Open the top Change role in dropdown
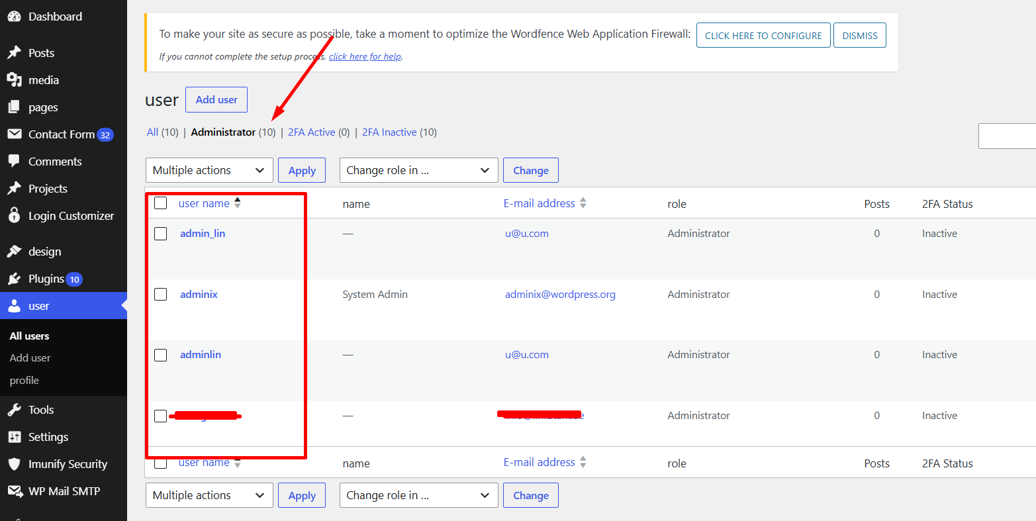 pyautogui.click(x=418, y=170)
